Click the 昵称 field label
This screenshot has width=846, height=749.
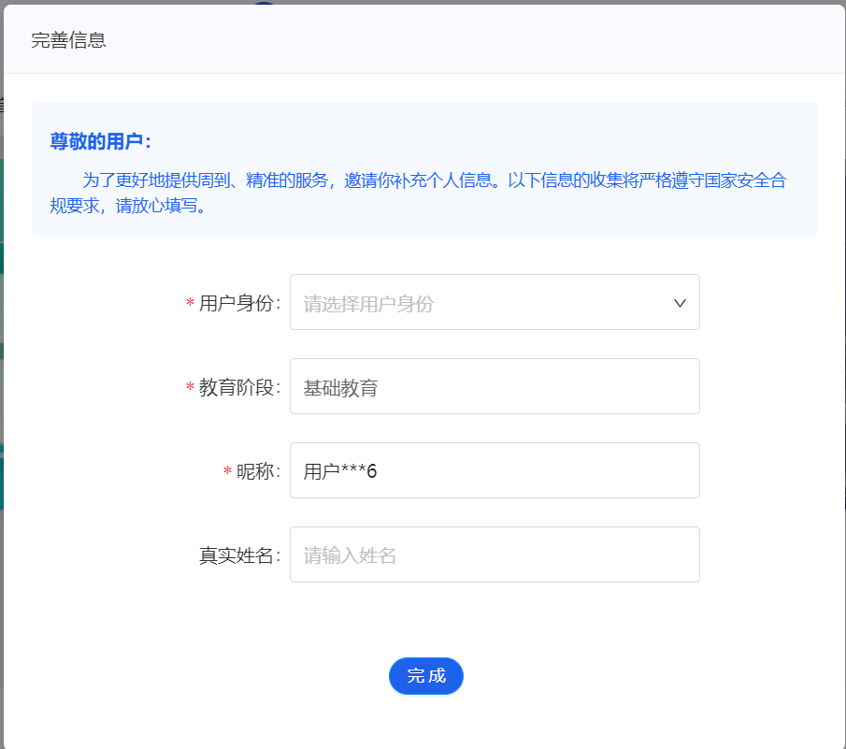point(258,471)
